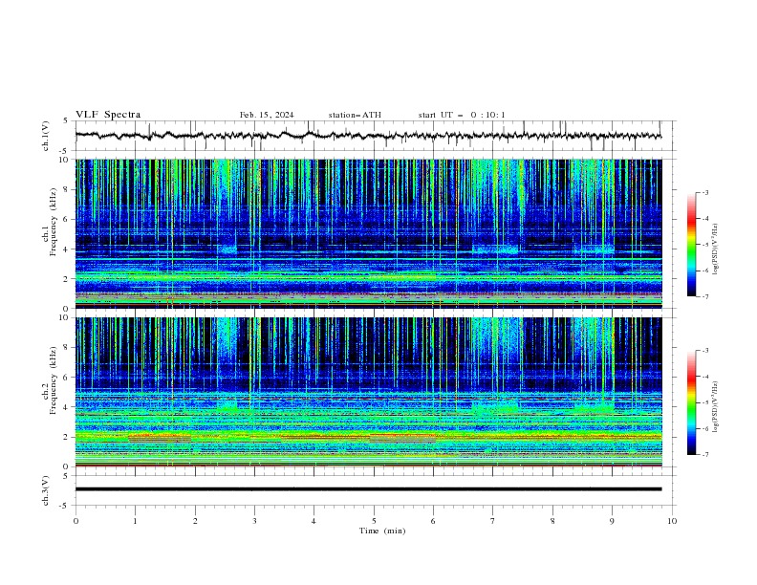Click the "VLF Spectra" plot title
This screenshot has height=585, width=757.
coord(108,115)
